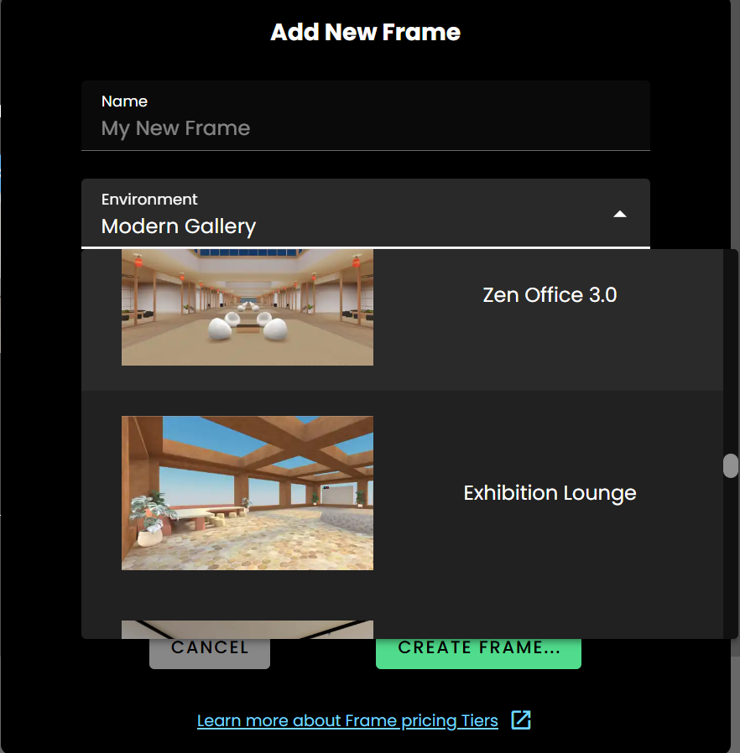The width and height of the screenshot is (740, 753).
Task: Click the environment list scrollbar handle
Action: (x=730, y=465)
